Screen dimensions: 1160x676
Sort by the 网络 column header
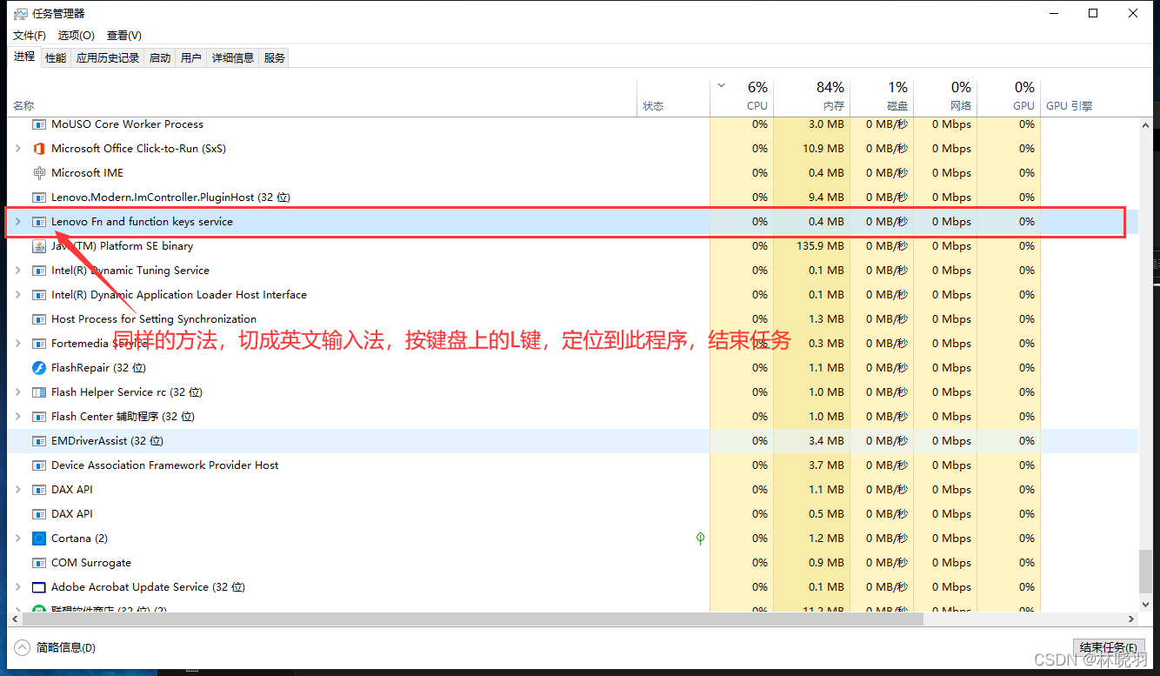click(x=945, y=96)
